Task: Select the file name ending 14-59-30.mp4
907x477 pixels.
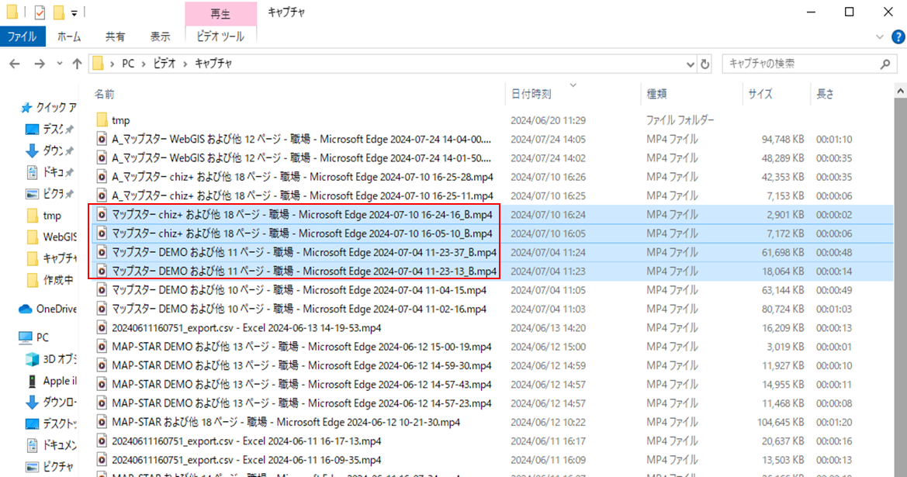Action: pos(302,365)
